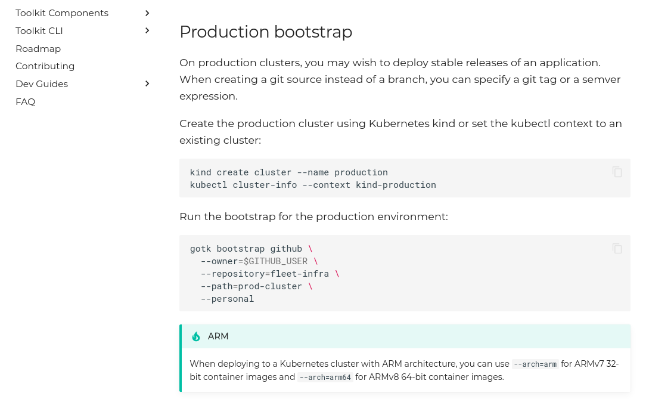The width and height of the screenshot is (646, 399).
Task: Click the copy icon on the first code snippet
Action: [x=617, y=172]
